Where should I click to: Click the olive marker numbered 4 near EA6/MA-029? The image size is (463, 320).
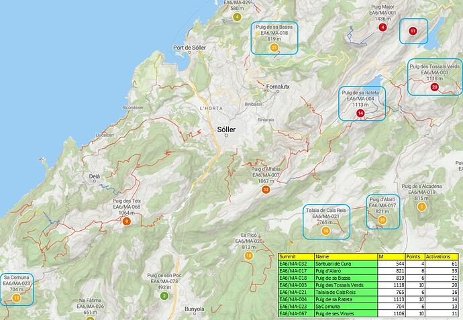tap(237, 17)
